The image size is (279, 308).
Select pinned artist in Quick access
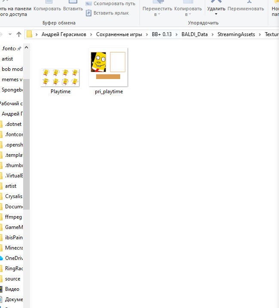7,59
